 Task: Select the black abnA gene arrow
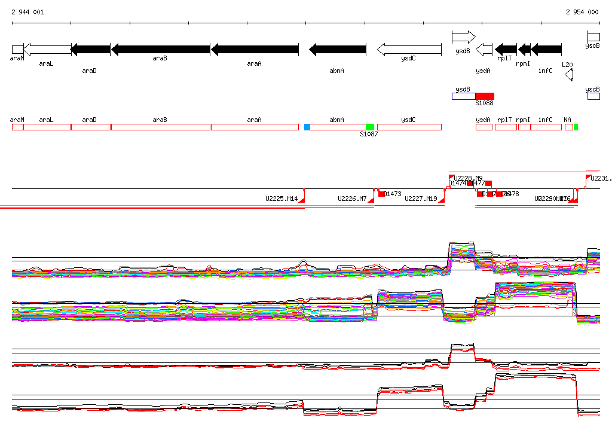(x=338, y=50)
